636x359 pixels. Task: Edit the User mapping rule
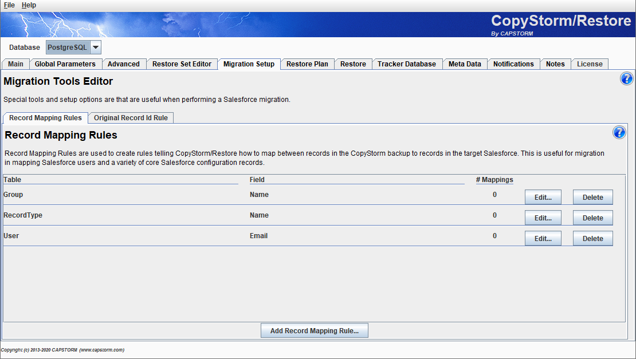(543, 239)
